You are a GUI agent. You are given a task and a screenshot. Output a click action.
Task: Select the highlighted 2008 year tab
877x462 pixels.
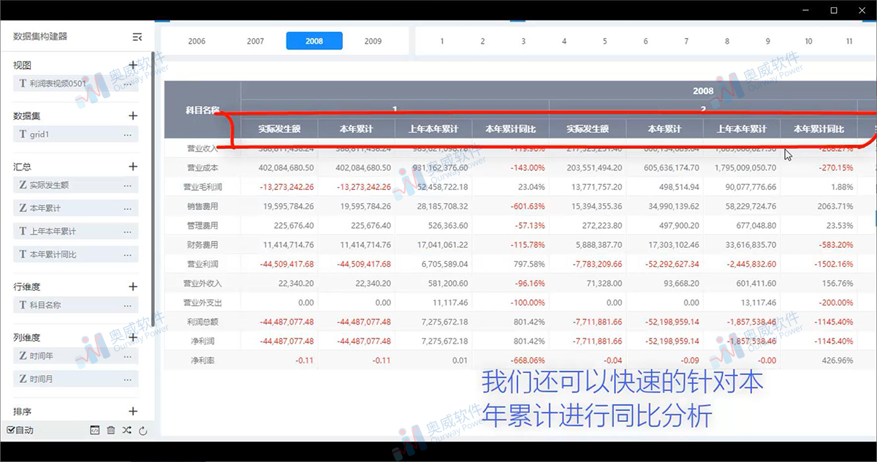pyautogui.click(x=314, y=42)
